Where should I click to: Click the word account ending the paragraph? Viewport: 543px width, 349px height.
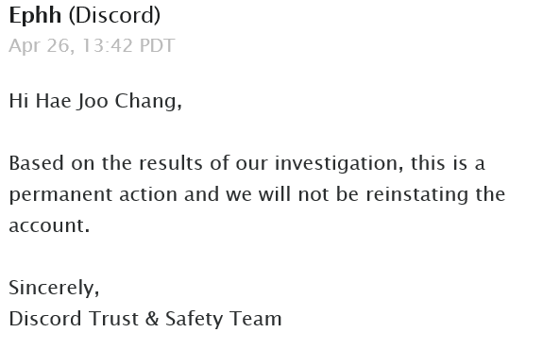pyautogui.click(x=47, y=225)
